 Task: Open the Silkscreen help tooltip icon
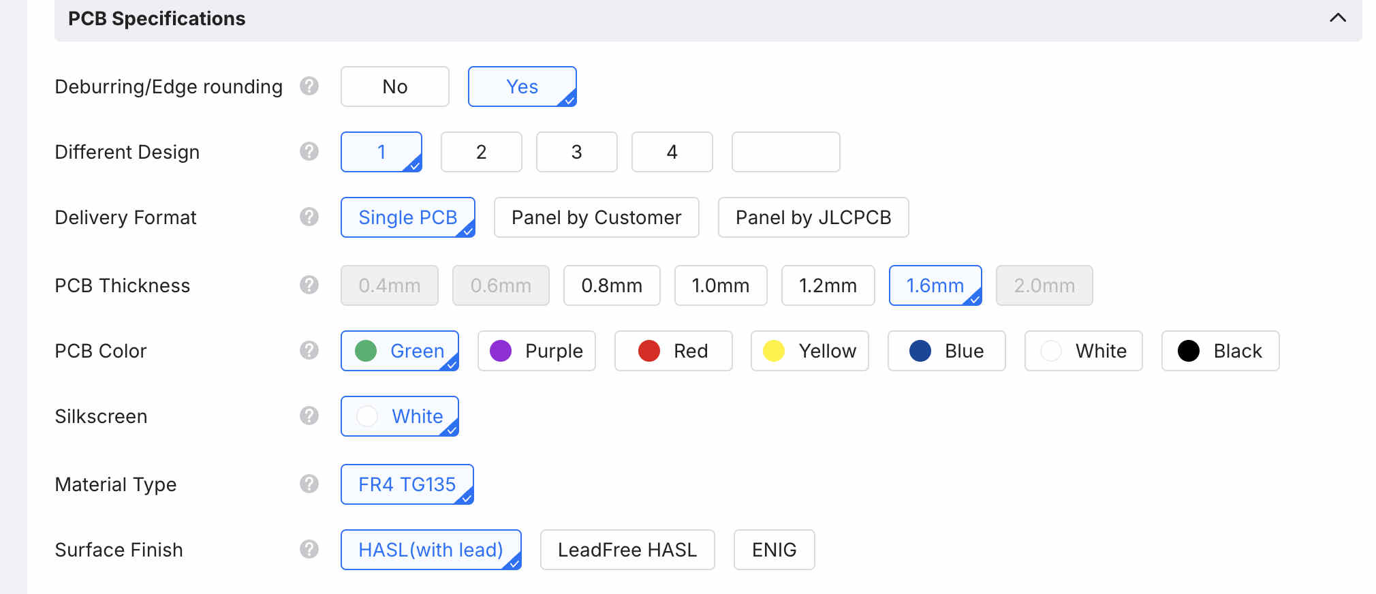click(309, 416)
